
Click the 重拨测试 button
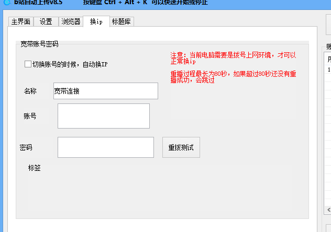tap(181, 147)
